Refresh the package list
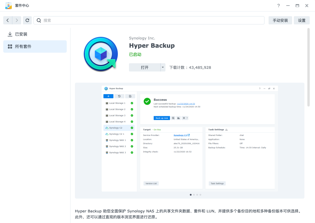 (27, 20)
